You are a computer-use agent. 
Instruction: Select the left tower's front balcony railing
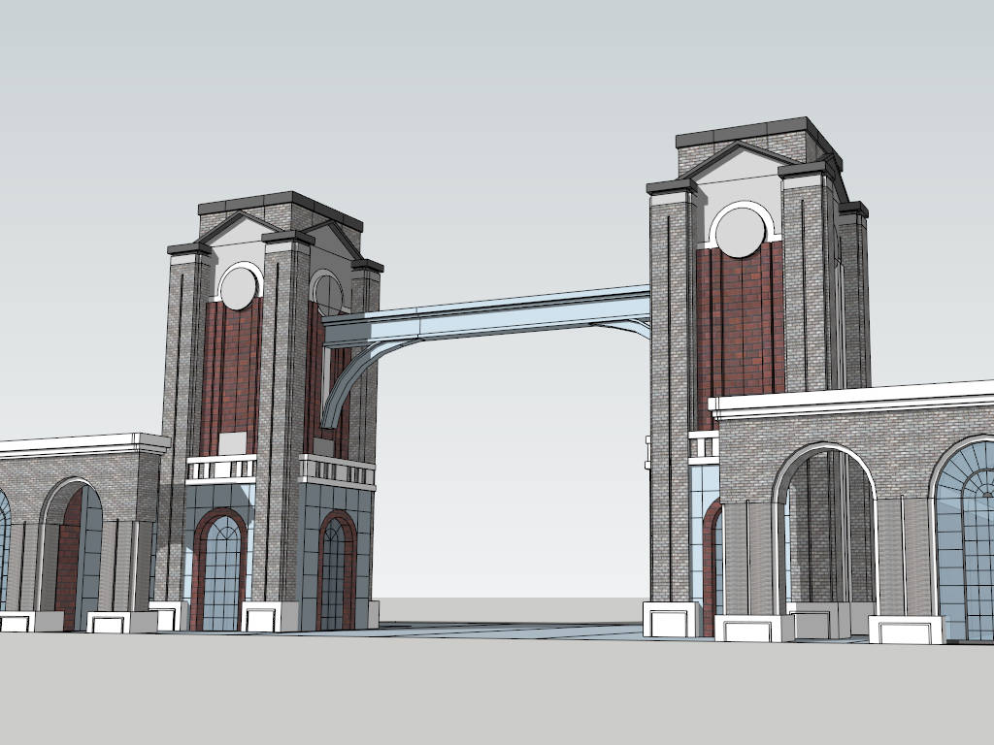[221, 469]
